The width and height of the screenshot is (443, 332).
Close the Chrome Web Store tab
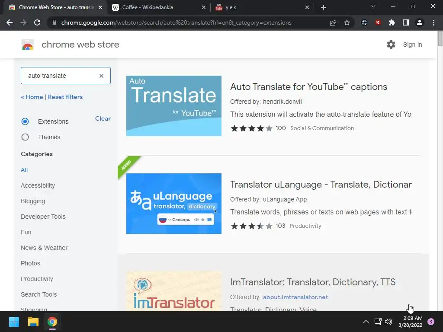pyautogui.click(x=100, y=8)
